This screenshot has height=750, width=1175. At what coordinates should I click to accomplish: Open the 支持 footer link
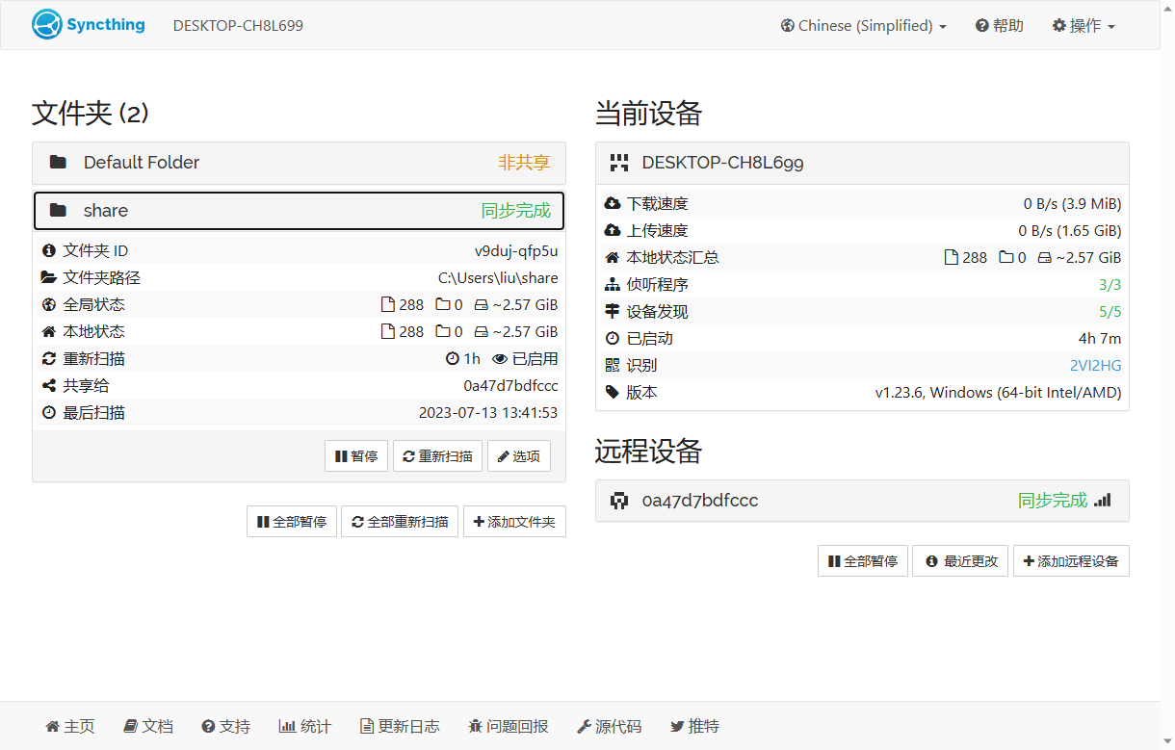pos(226,727)
